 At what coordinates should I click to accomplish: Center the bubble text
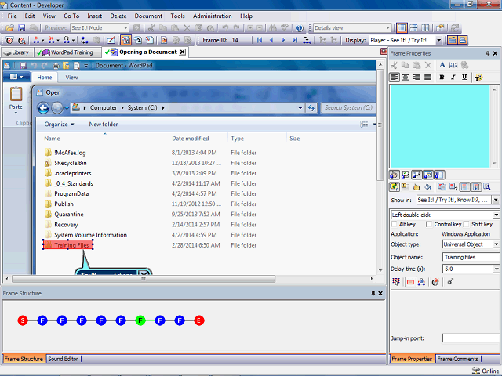click(x=406, y=78)
